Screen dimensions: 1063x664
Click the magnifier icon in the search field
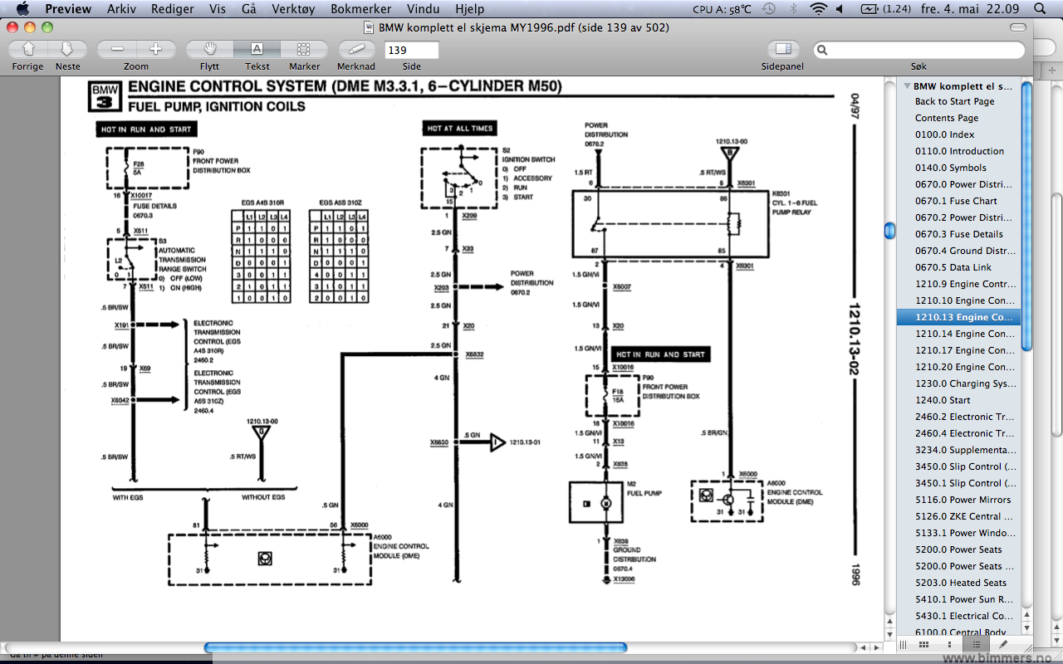[822, 51]
